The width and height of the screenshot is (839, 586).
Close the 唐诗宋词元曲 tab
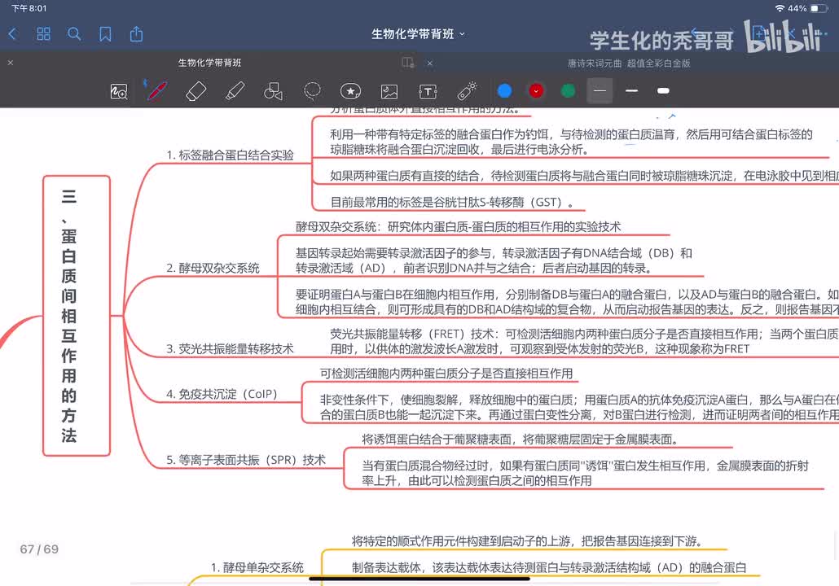click(x=429, y=63)
